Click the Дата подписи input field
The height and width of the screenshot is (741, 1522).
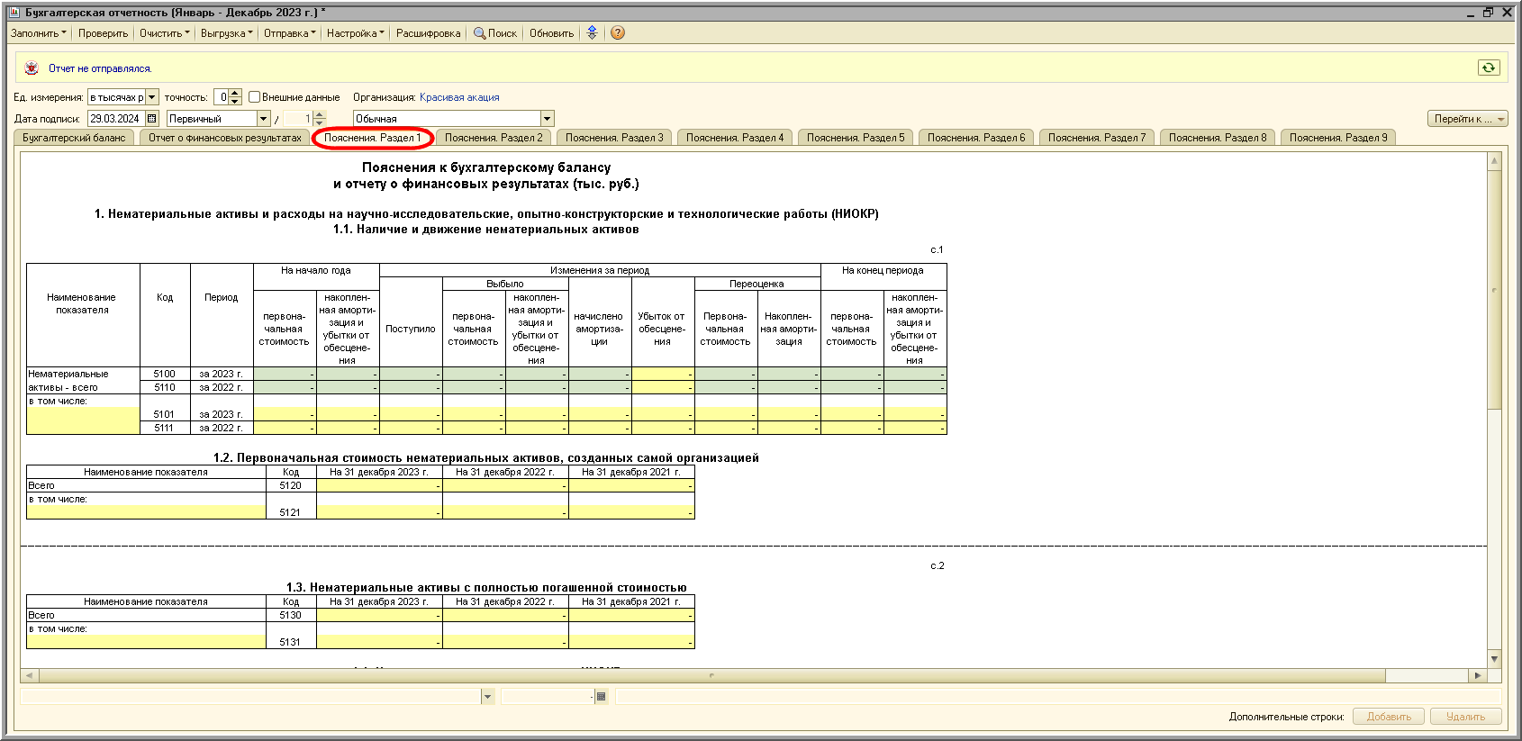[x=116, y=119]
